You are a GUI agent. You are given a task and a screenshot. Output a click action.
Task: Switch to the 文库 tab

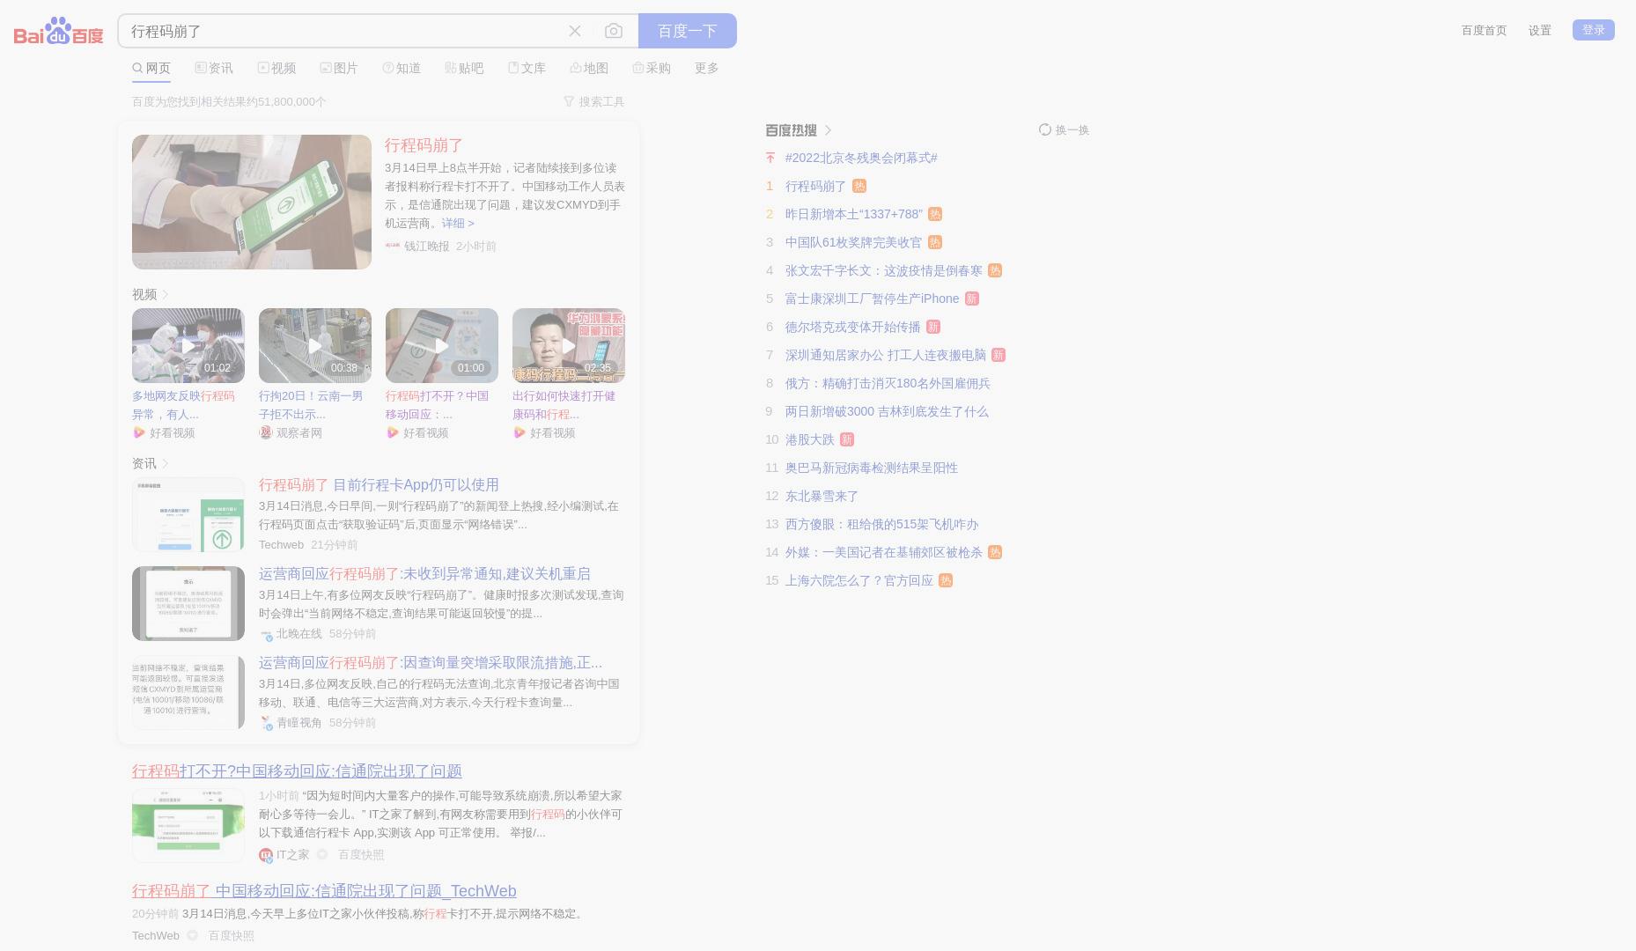(527, 68)
